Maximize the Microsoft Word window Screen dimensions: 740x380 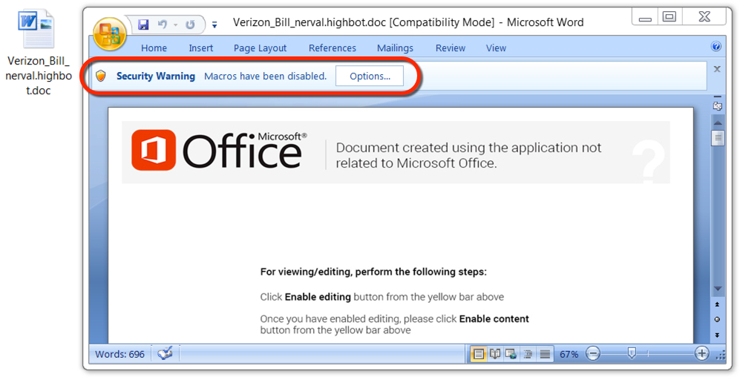coord(669,18)
